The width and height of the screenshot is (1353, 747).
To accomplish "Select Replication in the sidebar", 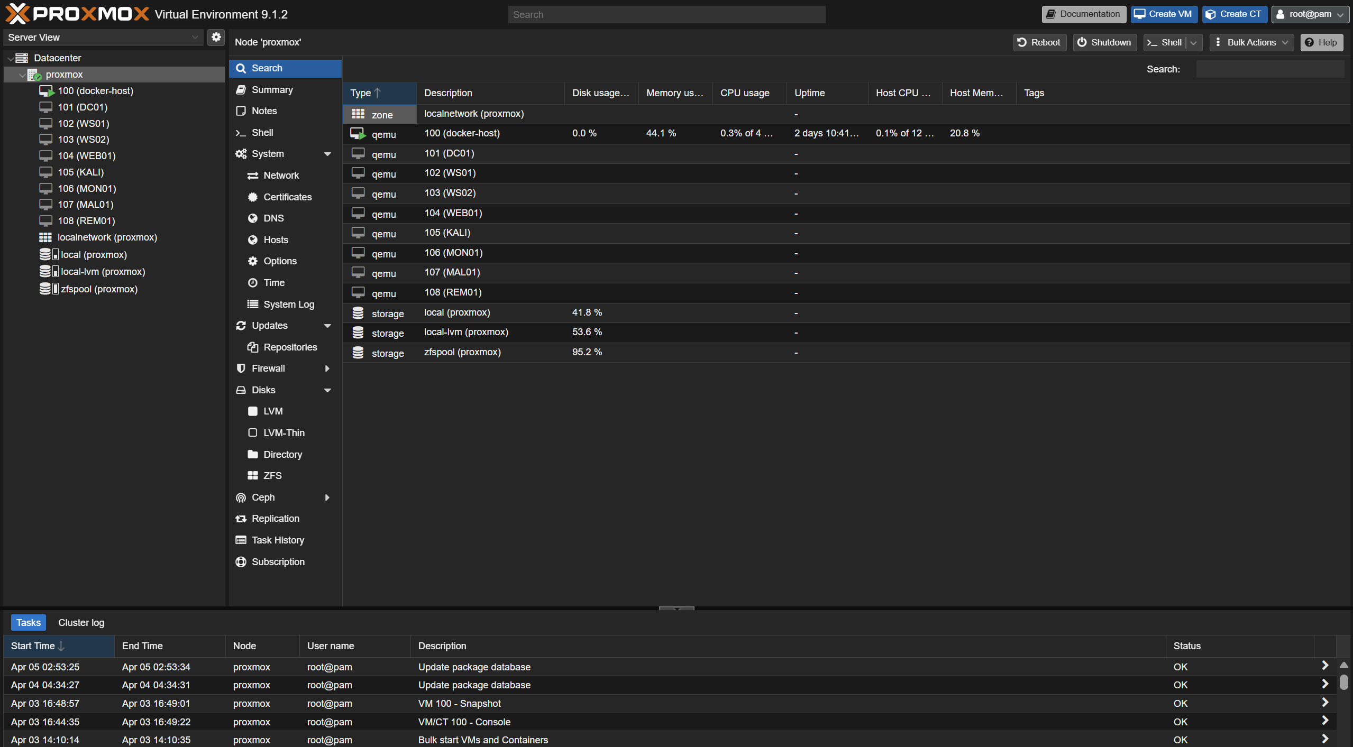I will [275, 518].
